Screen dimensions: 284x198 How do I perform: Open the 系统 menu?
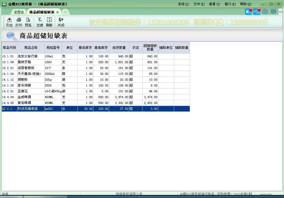click(x=183, y=4)
